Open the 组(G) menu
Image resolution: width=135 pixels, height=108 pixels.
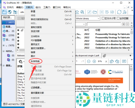click(x=38, y=7)
